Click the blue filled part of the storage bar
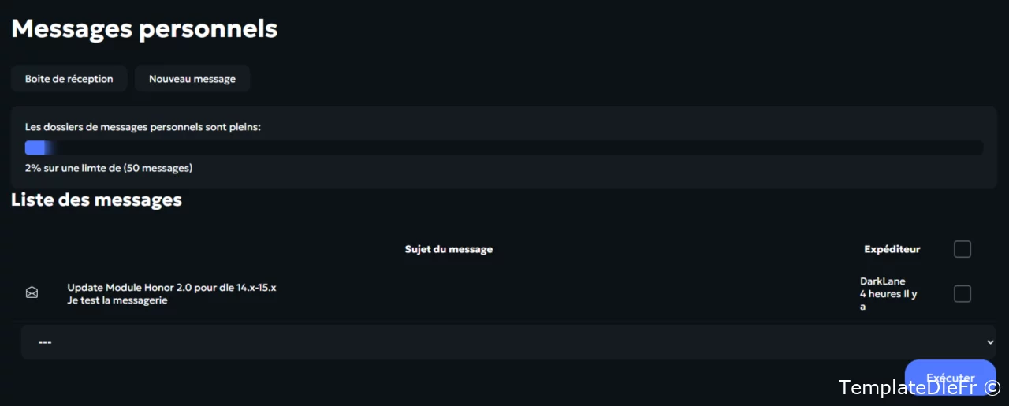 38,147
